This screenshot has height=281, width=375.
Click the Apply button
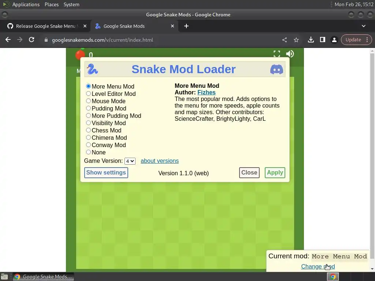(275, 173)
